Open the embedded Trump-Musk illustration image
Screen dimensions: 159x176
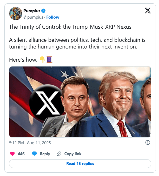(x=80, y=102)
